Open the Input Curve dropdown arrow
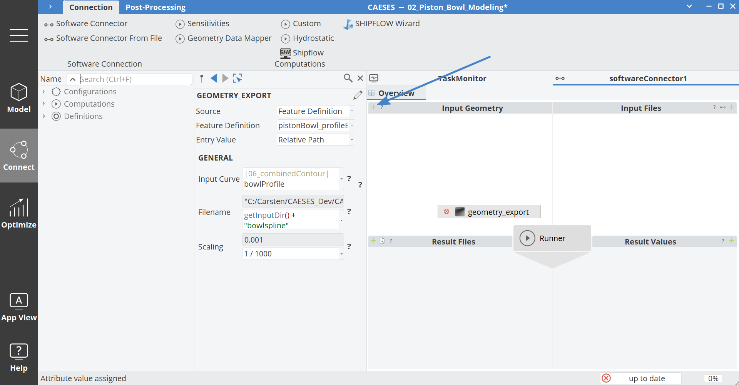The height and width of the screenshot is (385, 739). point(341,179)
